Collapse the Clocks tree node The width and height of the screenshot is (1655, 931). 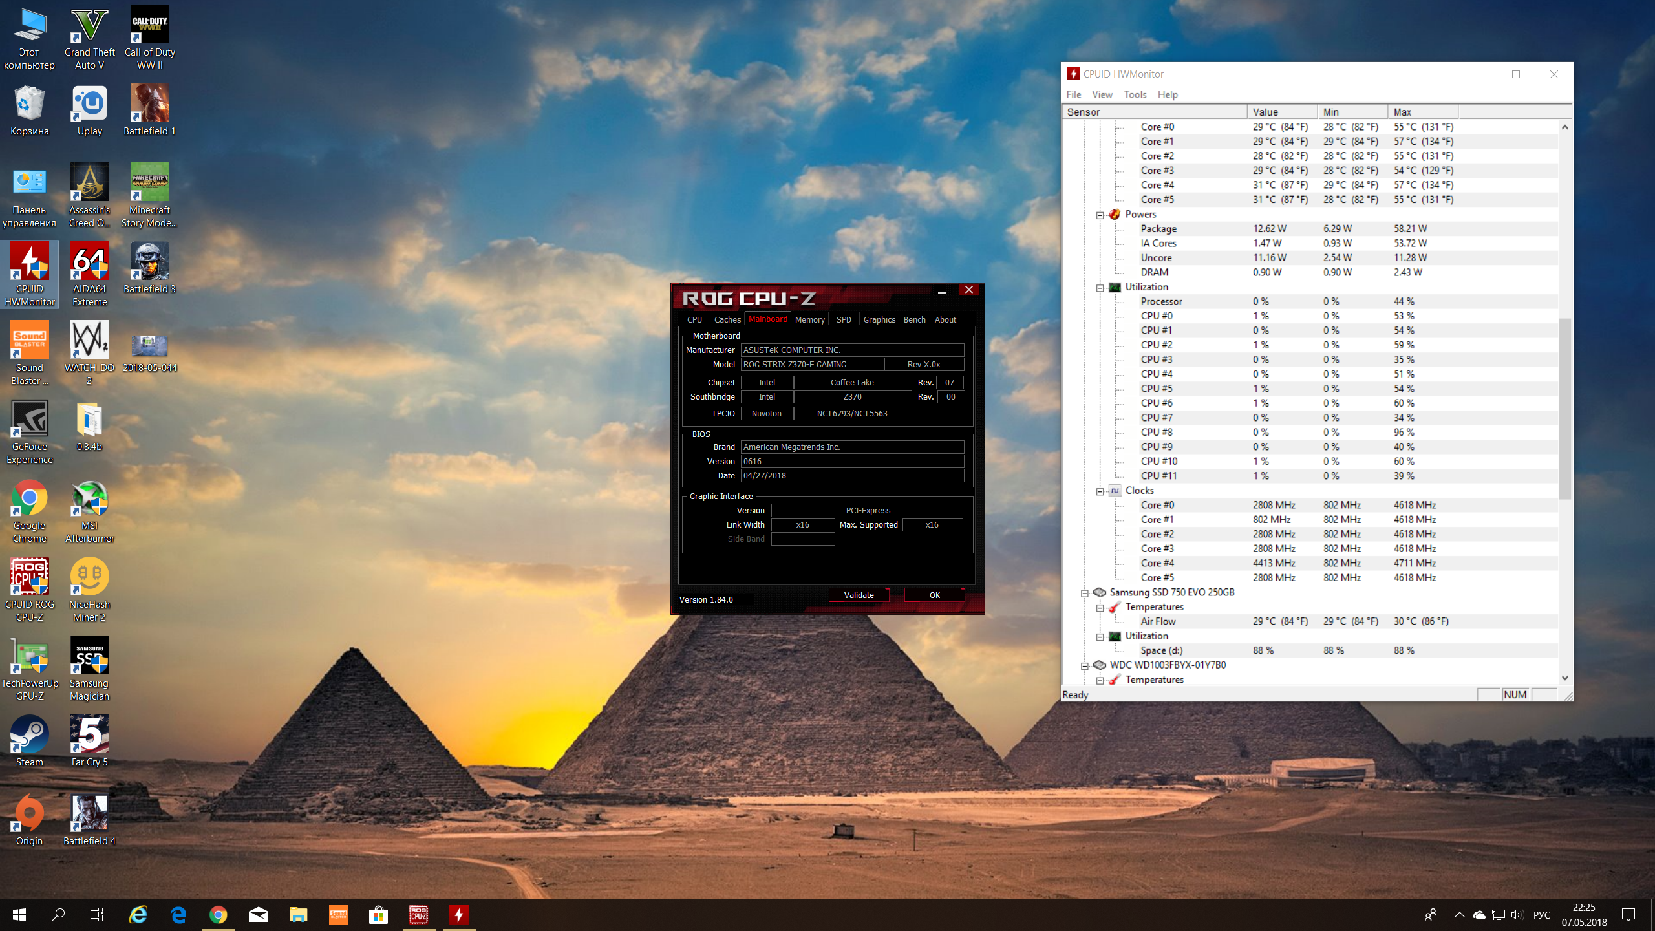coord(1100,491)
